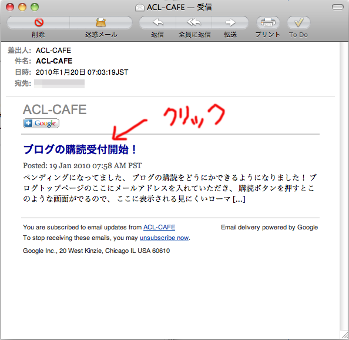Click 'Posted: 19 Jan 2010 07:58 AM PST'

coord(82,165)
